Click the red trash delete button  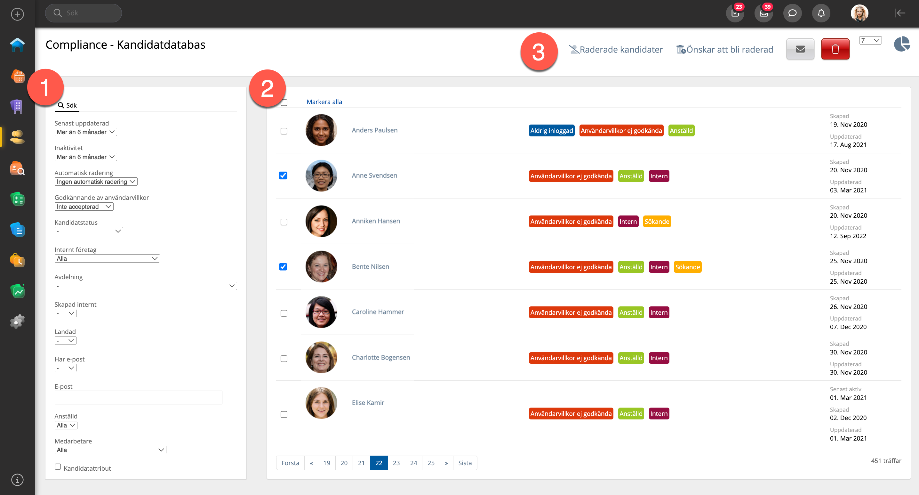(835, 49)
